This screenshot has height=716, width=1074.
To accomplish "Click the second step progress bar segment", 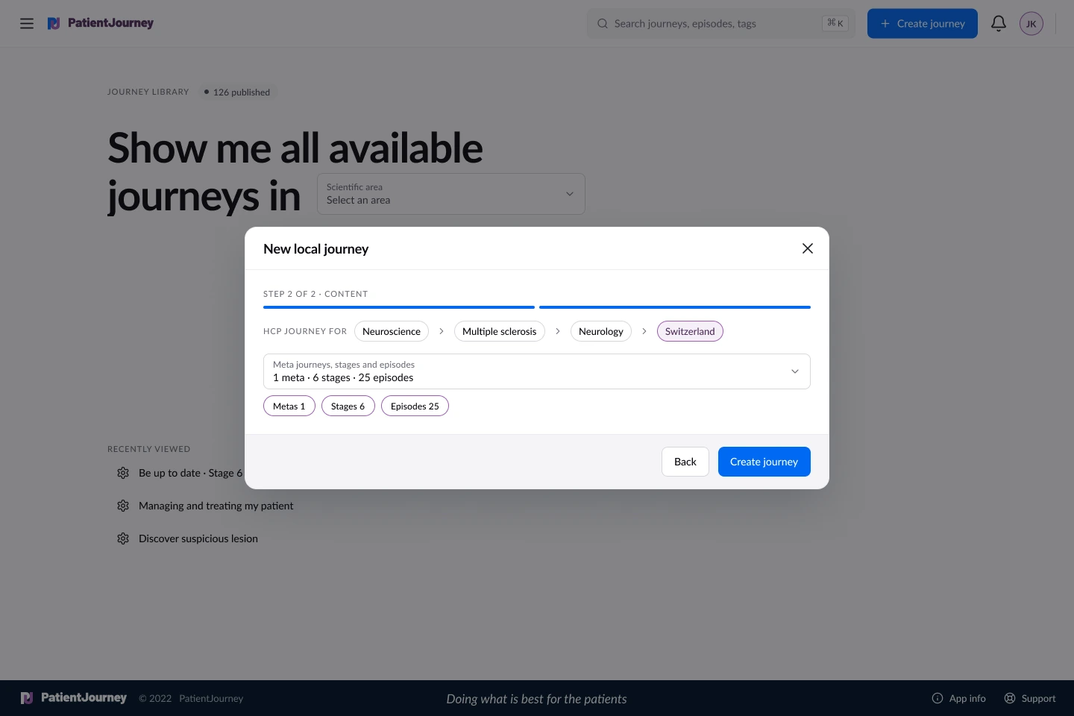I will pyautogui.click(x=675, y=307).
